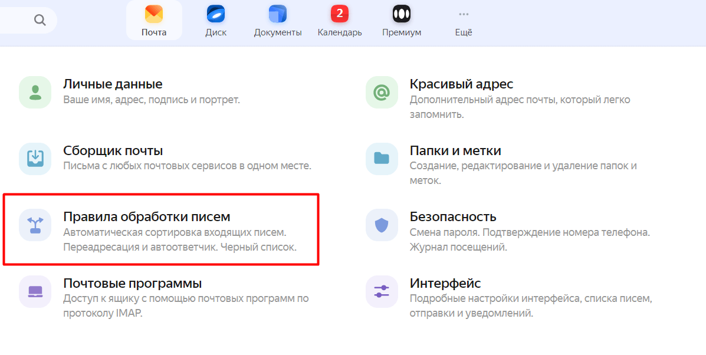
Task: Click the search magnifier icon
Action: 40,20
